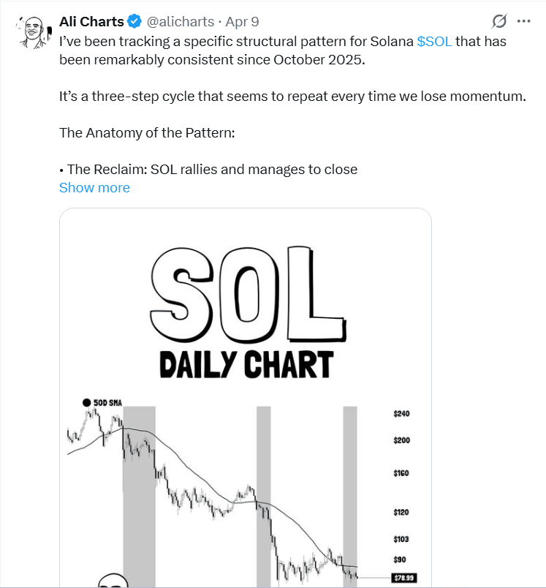
Task: Click the $240 label on the price axis
Action: pyautogui.click(x=402, y=412)
